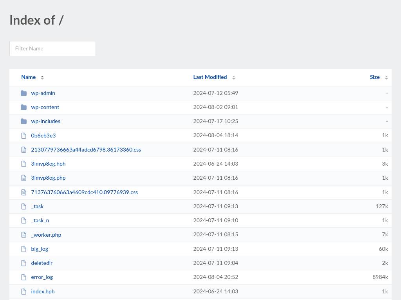Screen dimensions: 401x300
Task: Click the file icon beside big_log
Action: pos(24,249)
